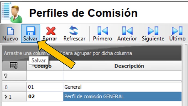
Task: Select the row with code 01
Action: pos(92,87)
